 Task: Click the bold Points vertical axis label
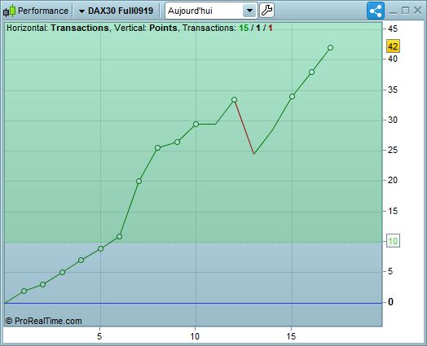pos(163,28)
